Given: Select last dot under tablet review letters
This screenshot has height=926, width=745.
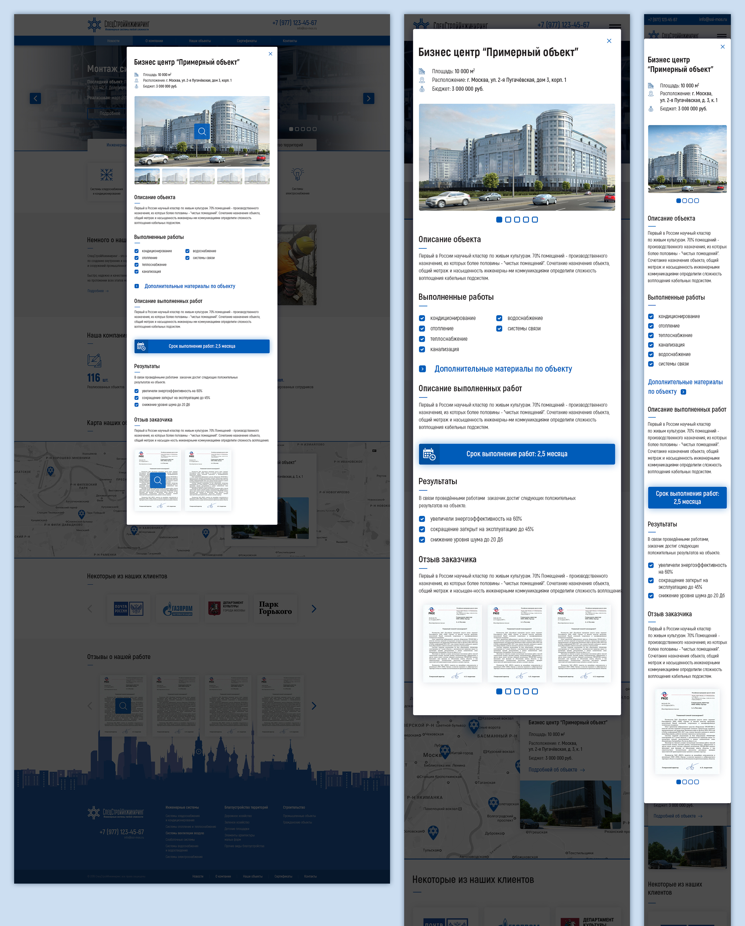Looking at the screenshot, I should [534, 691].
